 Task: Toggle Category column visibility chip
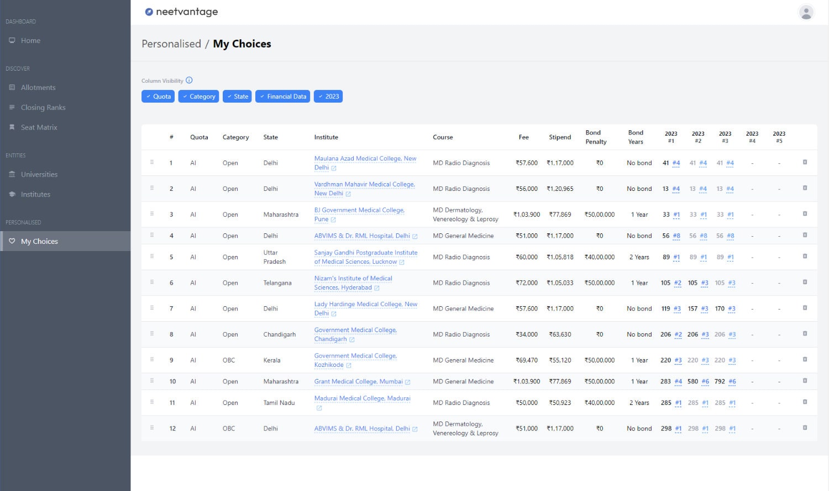(x=198, y=97)
